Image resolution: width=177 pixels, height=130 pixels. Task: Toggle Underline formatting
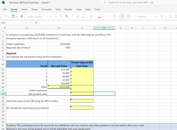tap(78, 16)
